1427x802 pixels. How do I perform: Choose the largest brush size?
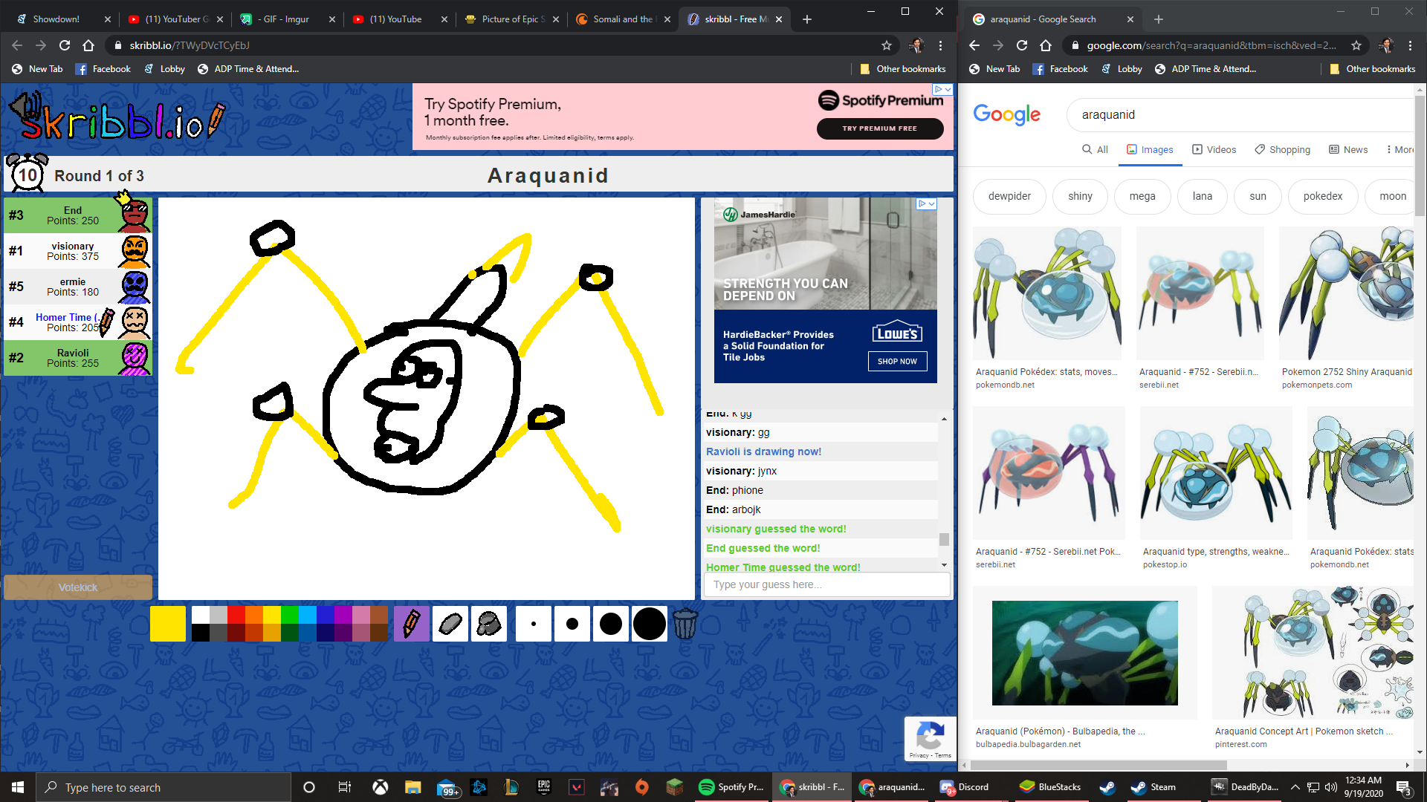pos(650,624)
